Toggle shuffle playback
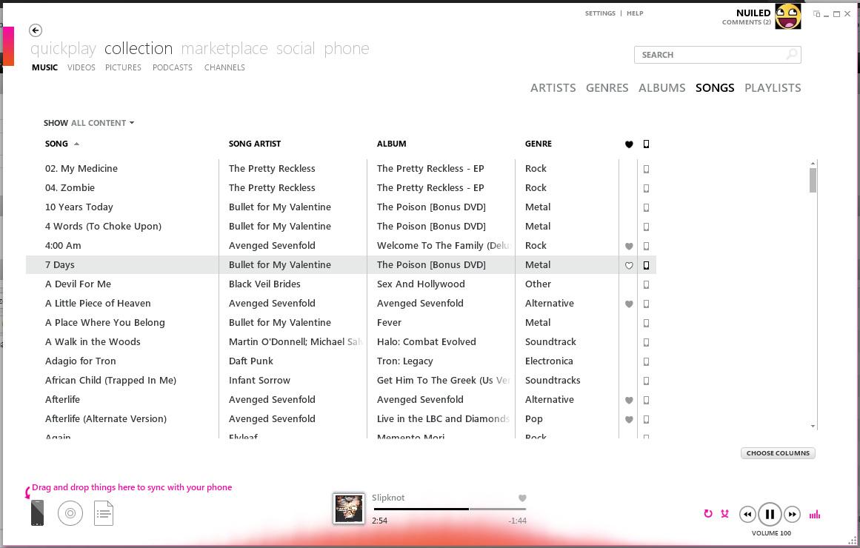This screenshot has width=860, height=548. (725, 514)
